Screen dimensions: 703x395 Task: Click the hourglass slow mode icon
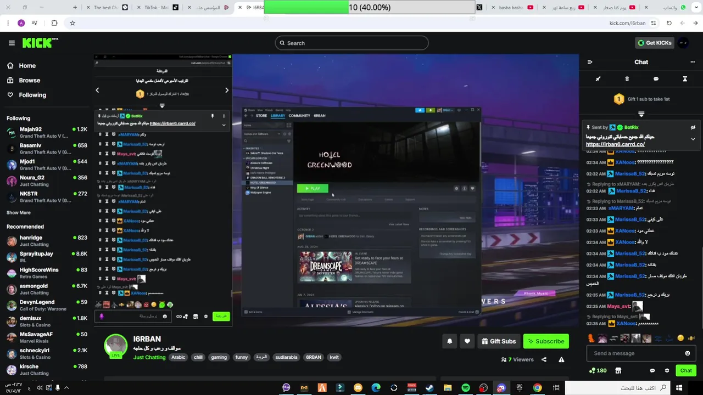[685, 79]
